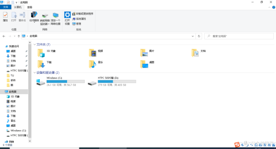Select the 视频 folder in main pane
The image size is (276, 149).
tap(96, 53)
